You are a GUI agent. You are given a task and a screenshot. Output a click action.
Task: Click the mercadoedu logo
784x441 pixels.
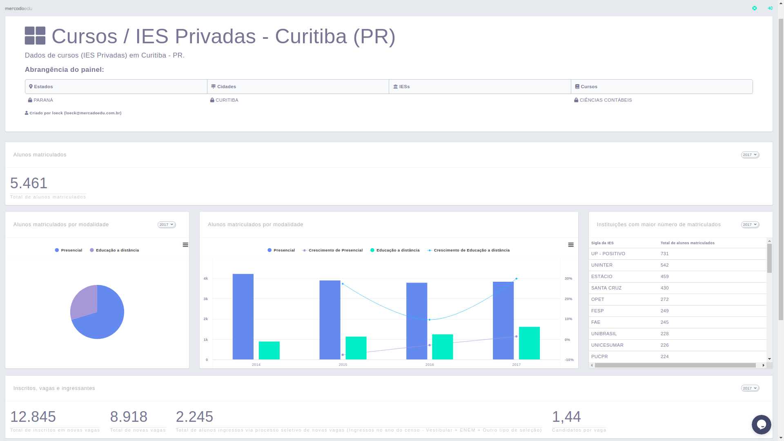tap(18, 8)
